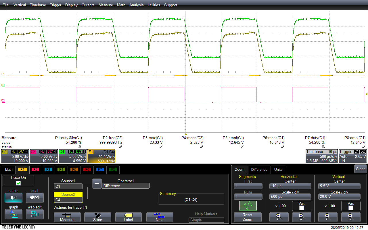
Task: Open the single f(x) math function icon
Action: tap(14, 198)
